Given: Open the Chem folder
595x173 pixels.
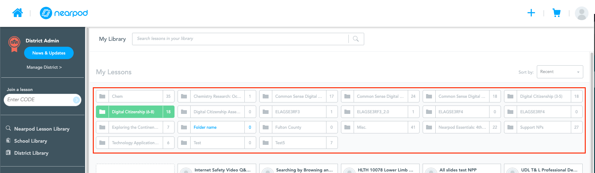Looking at the screenshot, I should click(x=135, y=96).
